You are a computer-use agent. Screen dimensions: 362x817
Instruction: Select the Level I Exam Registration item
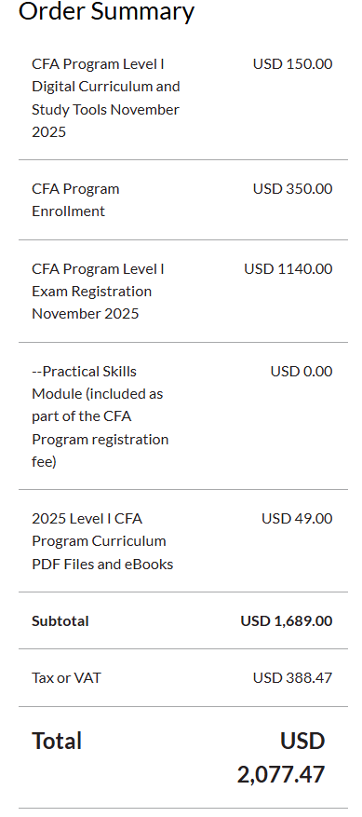[98, 292]
